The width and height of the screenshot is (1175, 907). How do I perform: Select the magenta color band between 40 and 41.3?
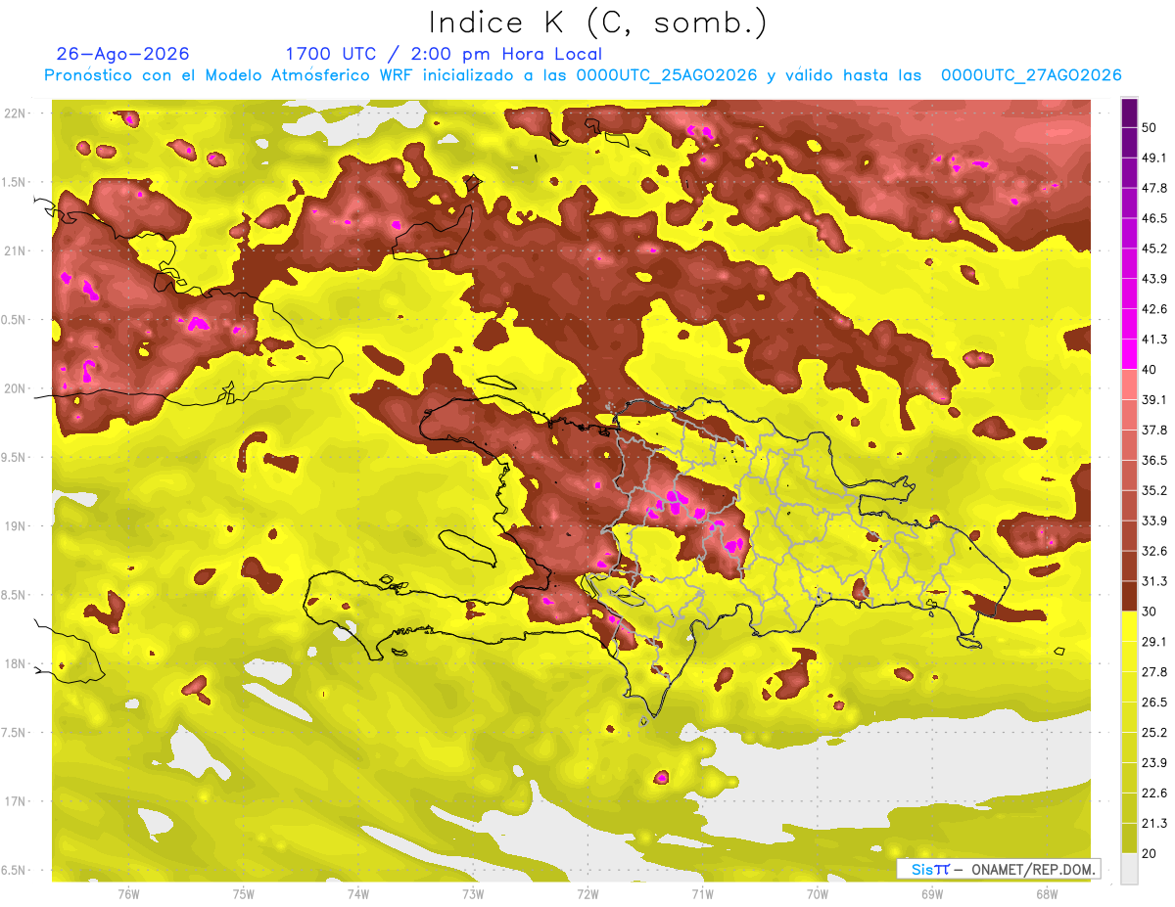point(1129,354)
